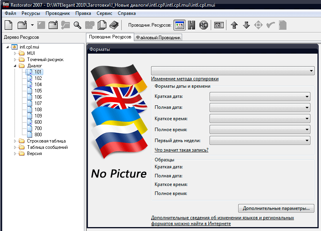Expand the Версия folder
This screenshot has height=231, width=321.
pos(15,153)
